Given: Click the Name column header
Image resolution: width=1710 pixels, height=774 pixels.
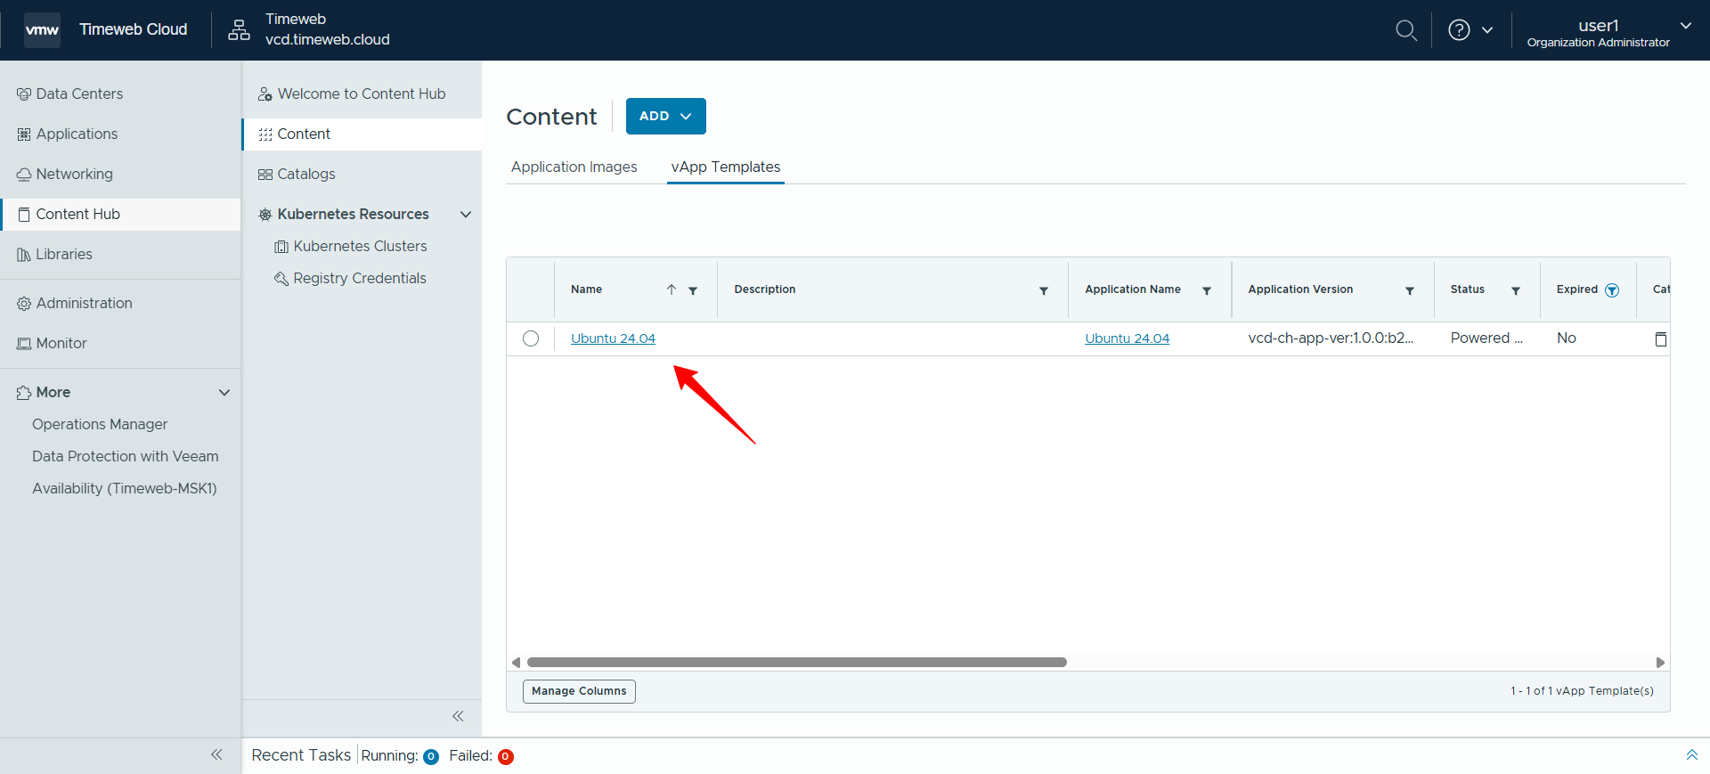Looking at the screenshot, I should [587, 289].
